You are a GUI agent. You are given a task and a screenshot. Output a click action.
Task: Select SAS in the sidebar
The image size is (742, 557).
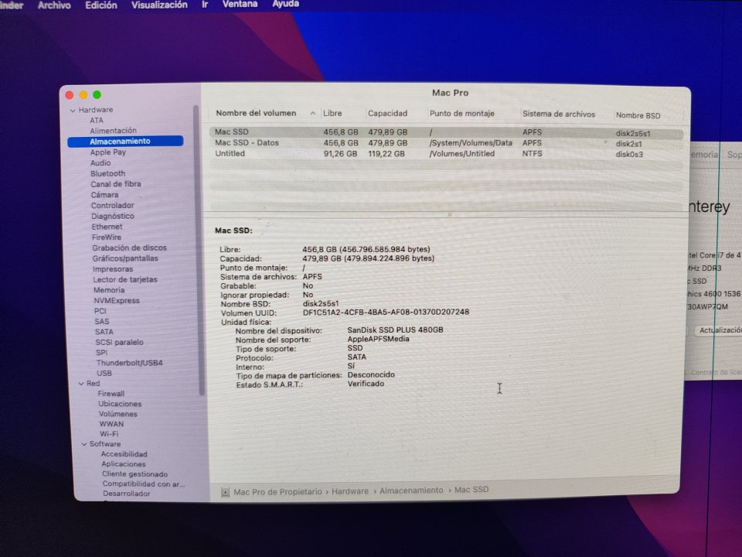pos(102,322)
